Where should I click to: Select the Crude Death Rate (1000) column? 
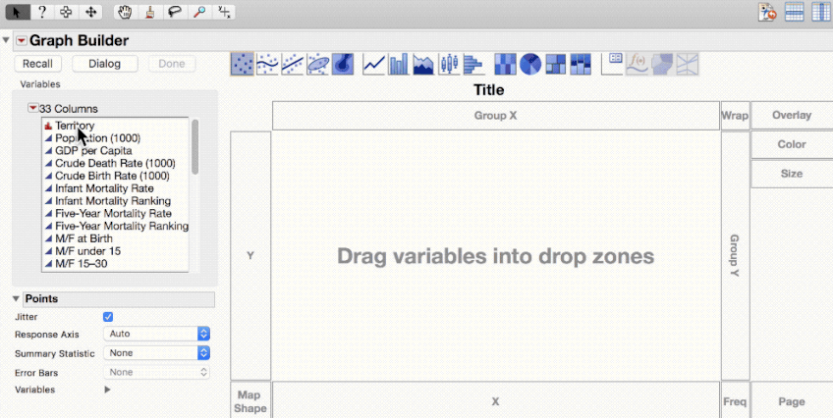115,163
